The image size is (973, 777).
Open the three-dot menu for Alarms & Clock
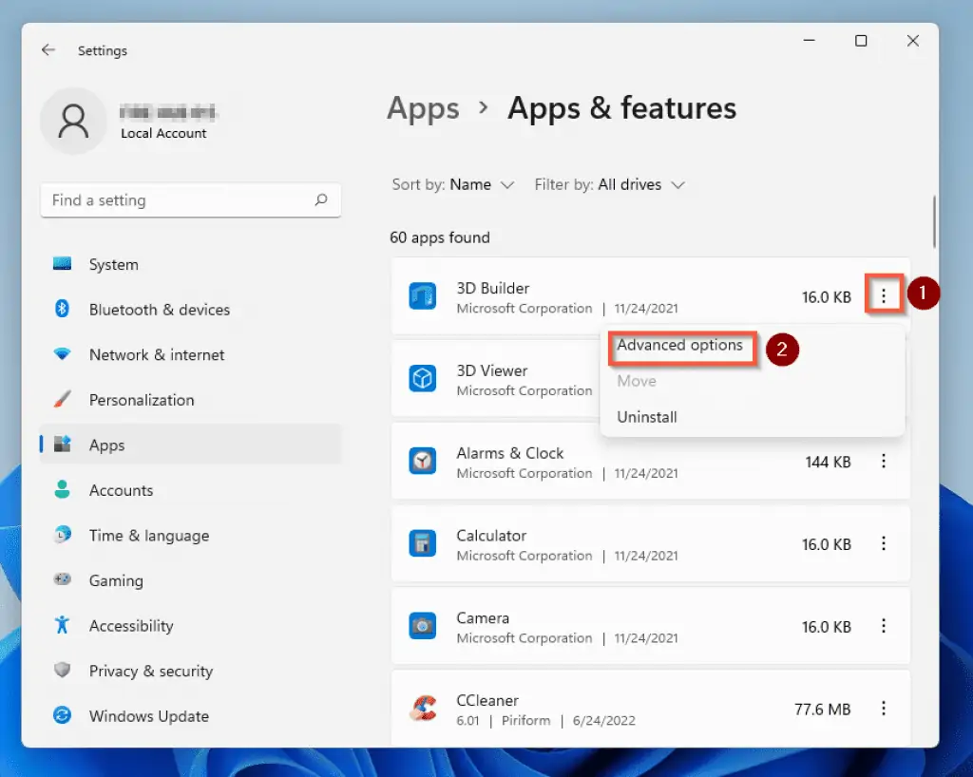[x=885, y=462]
